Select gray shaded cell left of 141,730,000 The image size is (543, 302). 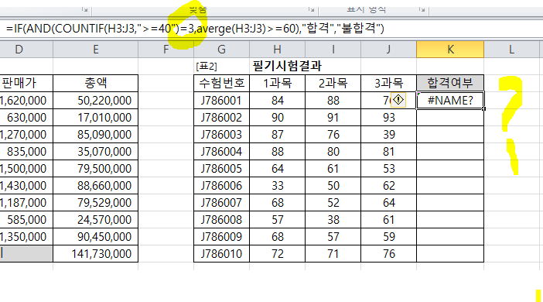point(26,253)
